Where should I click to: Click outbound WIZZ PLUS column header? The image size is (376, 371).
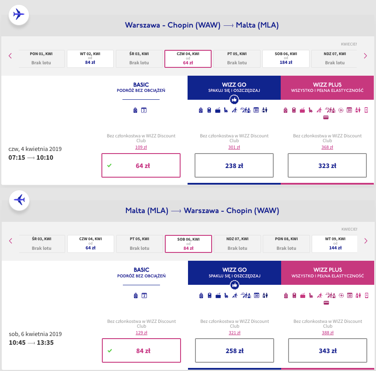click(327, 87)
